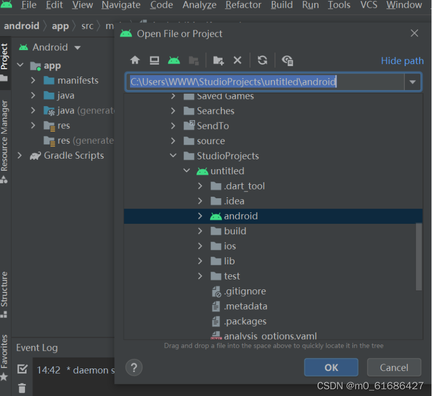This screenshot has width=432, height=396.
Task: Open the File menu
Action: click(29, 5)
